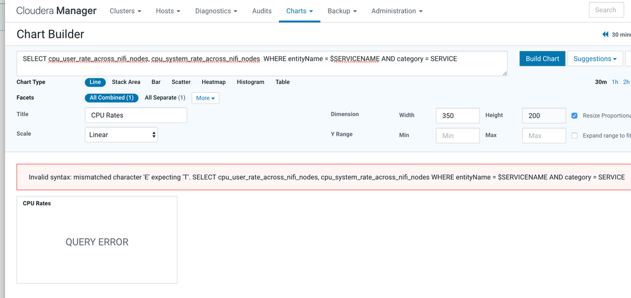The width and height of the screenshot is (631, 298).
Task: Click the Chart Type label
Action: coord(31,82)
